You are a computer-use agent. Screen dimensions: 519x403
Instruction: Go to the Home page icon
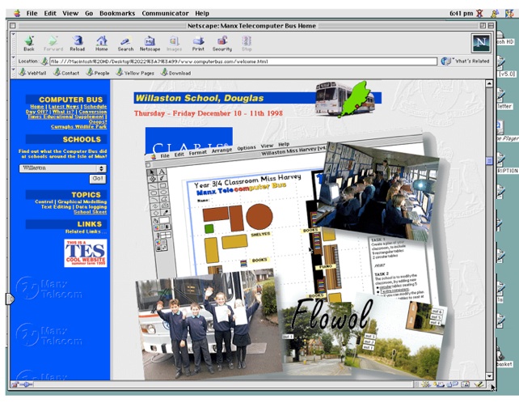[x=101, y=42]
